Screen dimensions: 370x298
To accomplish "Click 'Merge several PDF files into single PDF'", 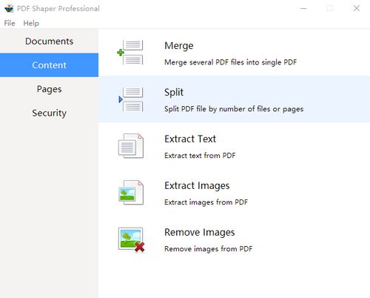I will (x=230, y=62).
